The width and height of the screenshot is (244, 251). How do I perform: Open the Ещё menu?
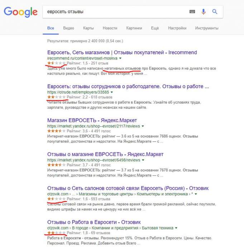[155, 28]
